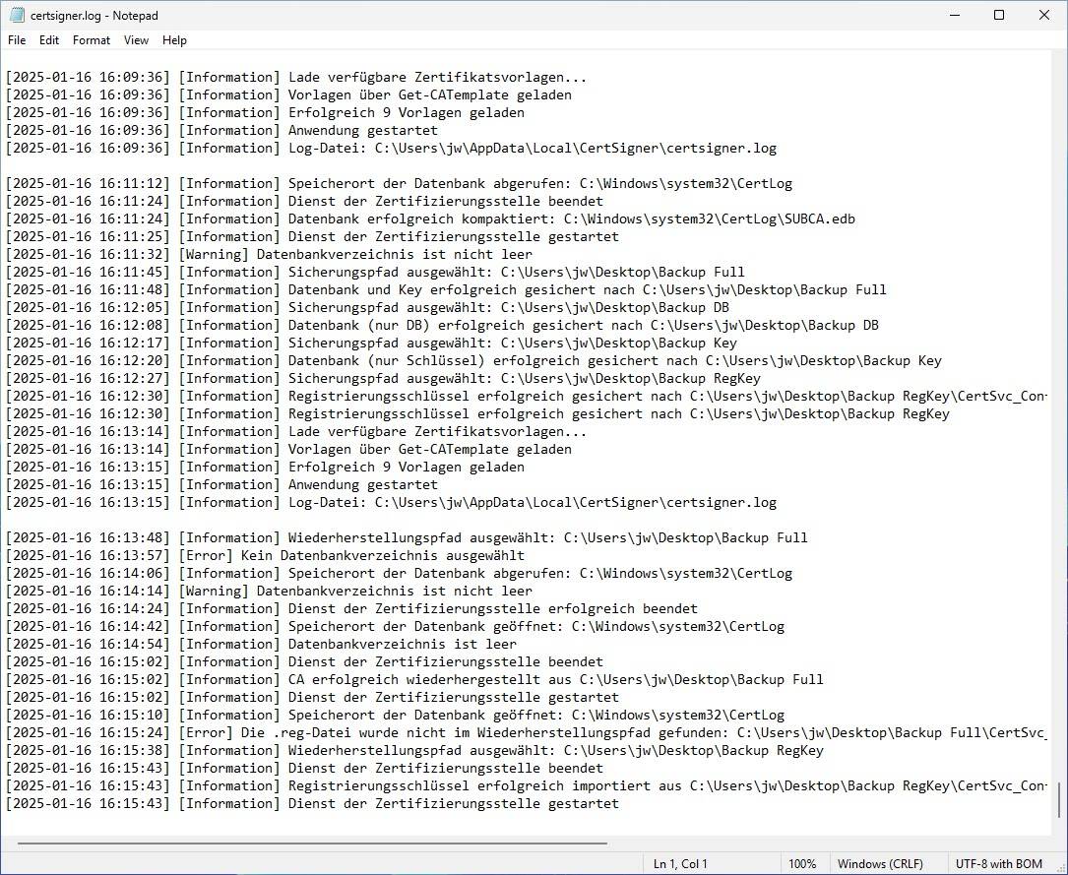Click the Windows (CRLF) line ending indicator
The height and width of the screenshot is (875, 1068).
[880, 864]
